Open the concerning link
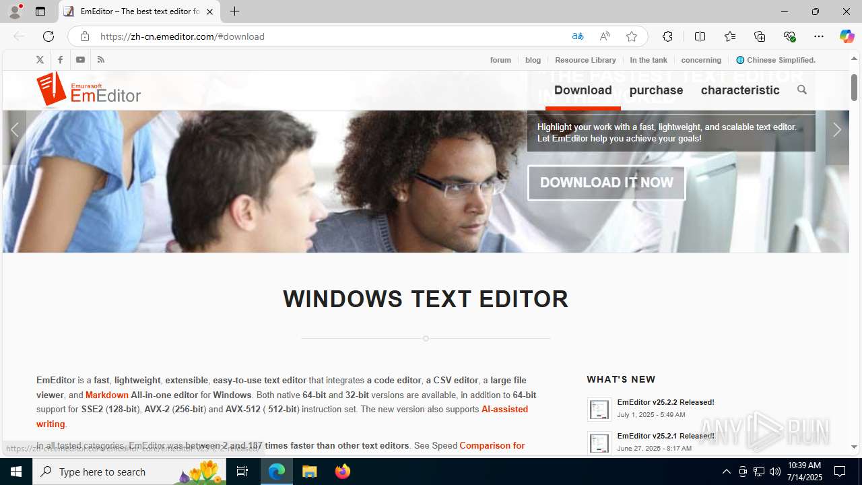This screenshot has width=862, height=485. tap(701, 60)
